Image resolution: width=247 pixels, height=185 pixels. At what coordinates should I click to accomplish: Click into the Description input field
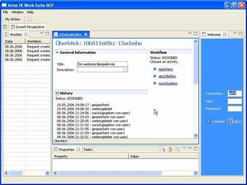[100, 70]
